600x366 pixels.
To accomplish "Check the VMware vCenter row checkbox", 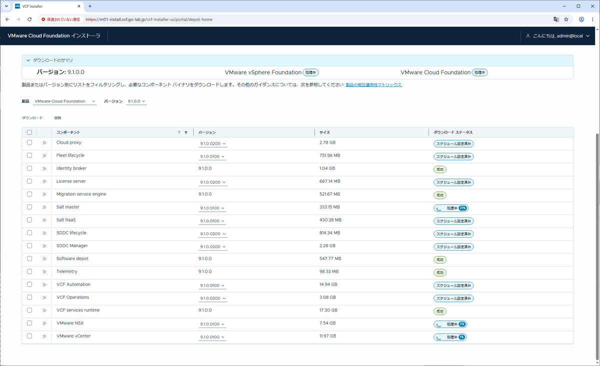I will pyautogui.click(x=29, y=337).
